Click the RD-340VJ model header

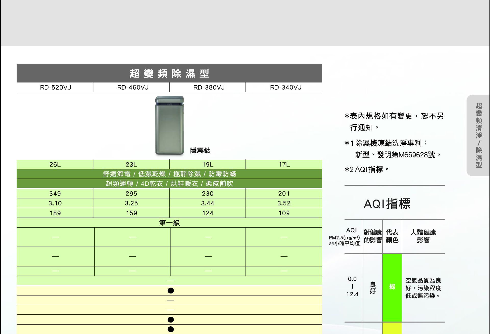[285, 88]
